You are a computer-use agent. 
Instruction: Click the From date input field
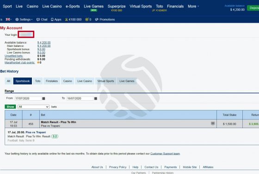pyautogui.click(x=28, y=98)
